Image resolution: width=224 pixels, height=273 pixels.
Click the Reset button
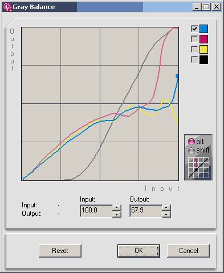coord(60,251)
